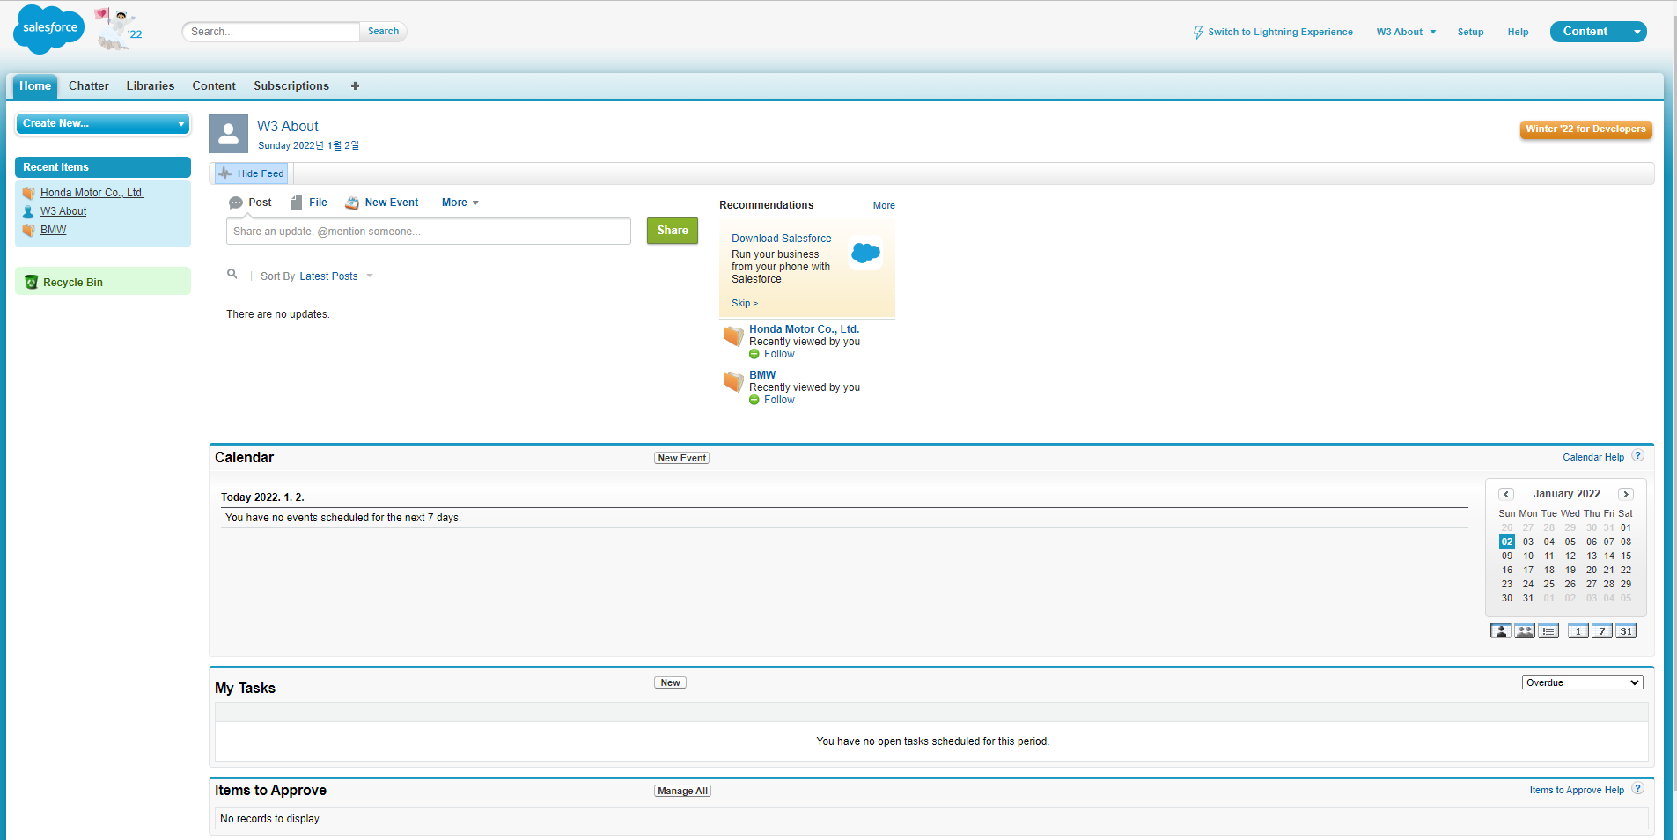Click the Honda Motor folder icon in Recommendations
The width and height of the screenshot is (1677, 840).
coord(733,335)
